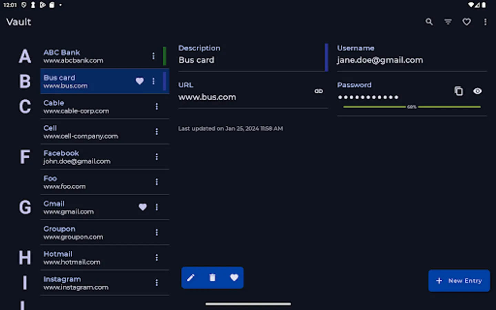
Task: Jump to letter G in the alphabet index
Action: pyautogui.click(x=24, y=207)
